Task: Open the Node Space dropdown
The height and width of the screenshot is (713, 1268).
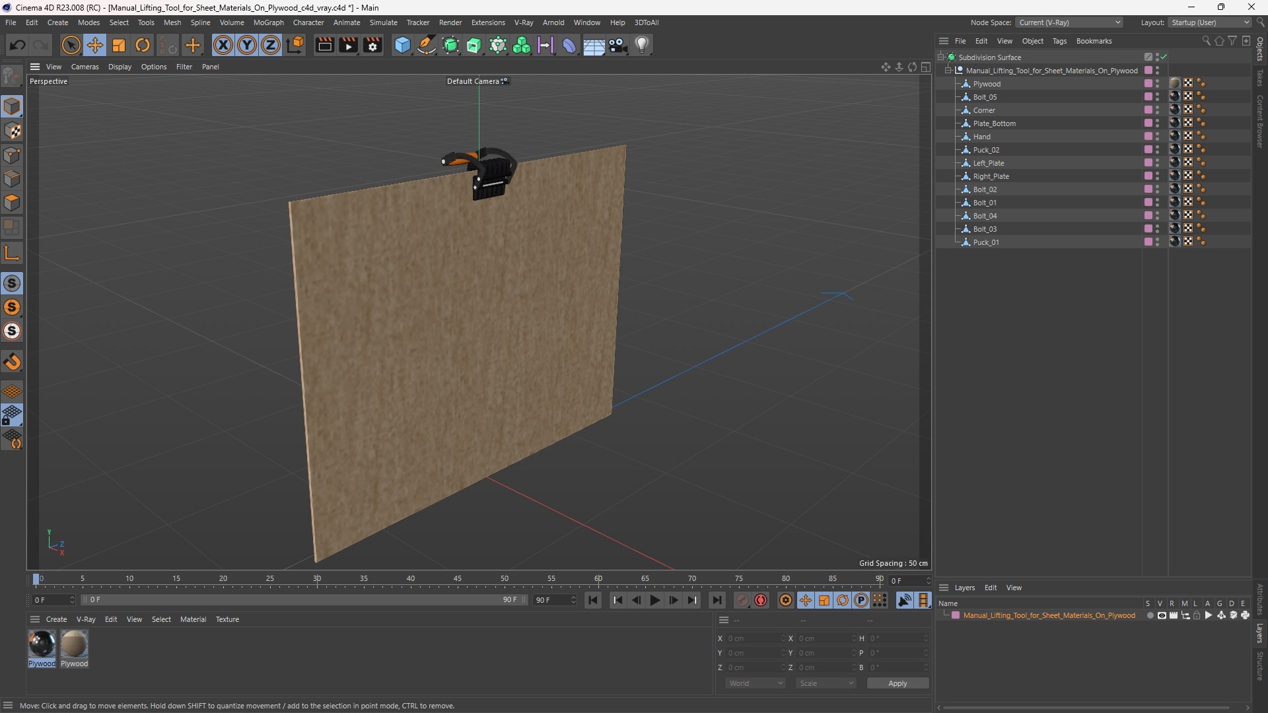Action: tap(1069, 22)
